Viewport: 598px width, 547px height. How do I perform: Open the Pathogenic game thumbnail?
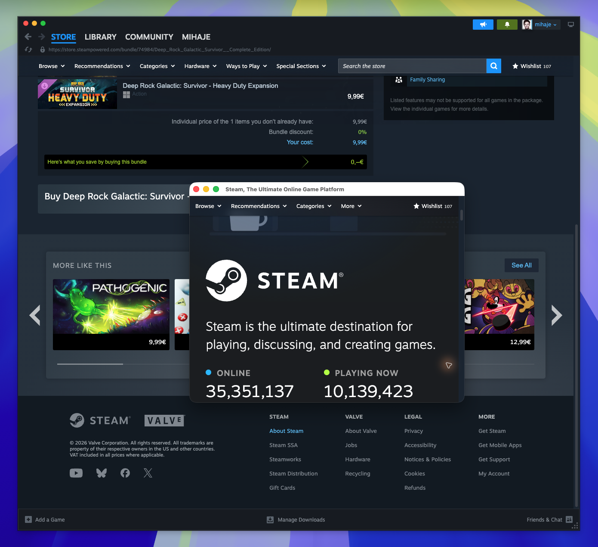pyautogui.click(x=111, y=306)
